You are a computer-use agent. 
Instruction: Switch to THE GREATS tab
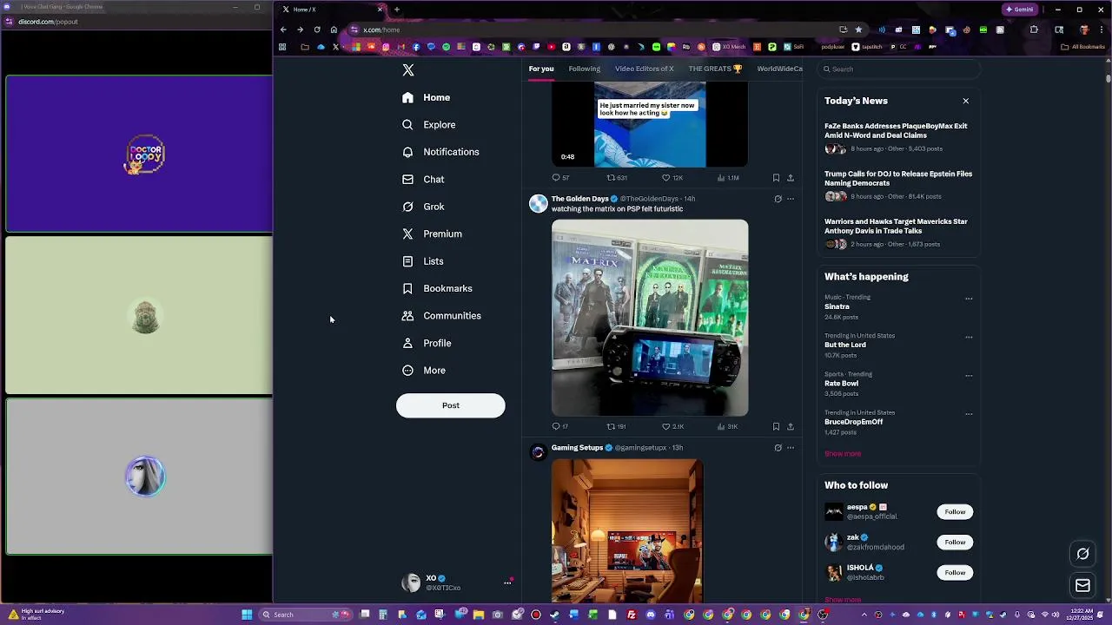[715, 69]
